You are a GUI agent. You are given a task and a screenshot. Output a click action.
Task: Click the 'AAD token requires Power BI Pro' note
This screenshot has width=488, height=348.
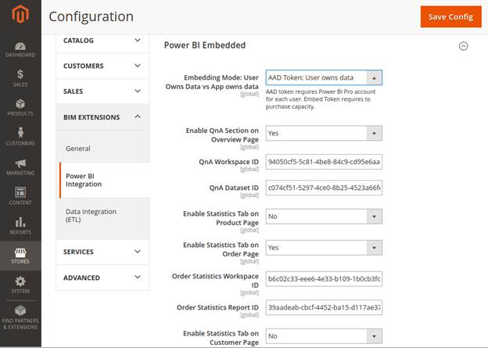tap(321, 99)
